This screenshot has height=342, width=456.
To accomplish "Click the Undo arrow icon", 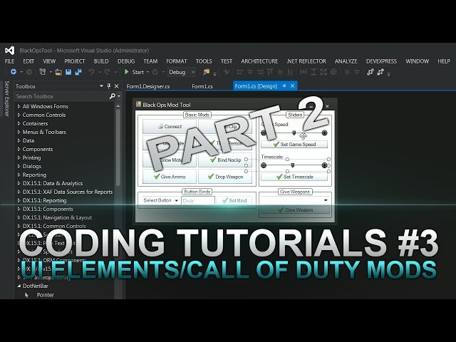I will 92,72.
